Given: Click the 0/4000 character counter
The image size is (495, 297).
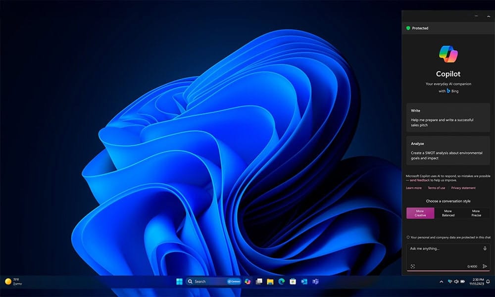Looking at the screenshot, I should click(472, 266).
